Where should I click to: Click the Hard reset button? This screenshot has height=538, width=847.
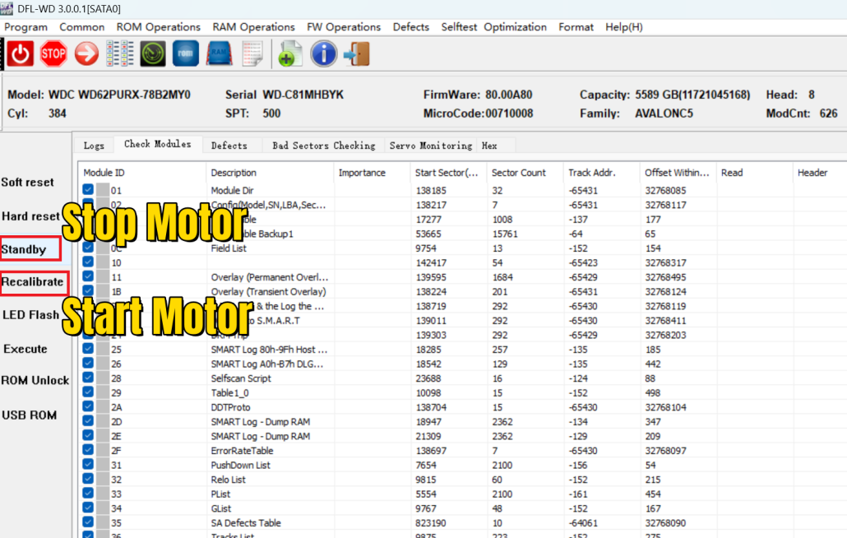tap(30, 216)
